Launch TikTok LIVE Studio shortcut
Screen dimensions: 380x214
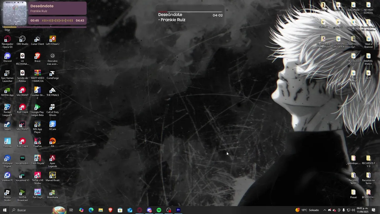37,179
